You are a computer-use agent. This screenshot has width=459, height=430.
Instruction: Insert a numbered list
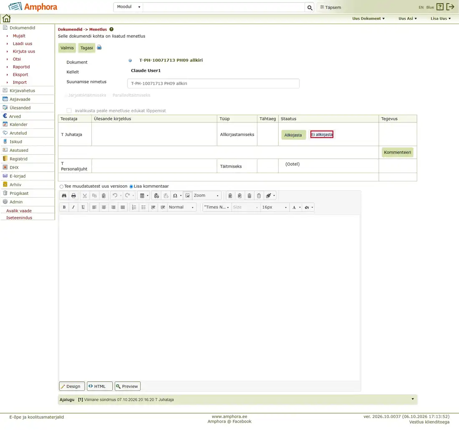(134, 207)
